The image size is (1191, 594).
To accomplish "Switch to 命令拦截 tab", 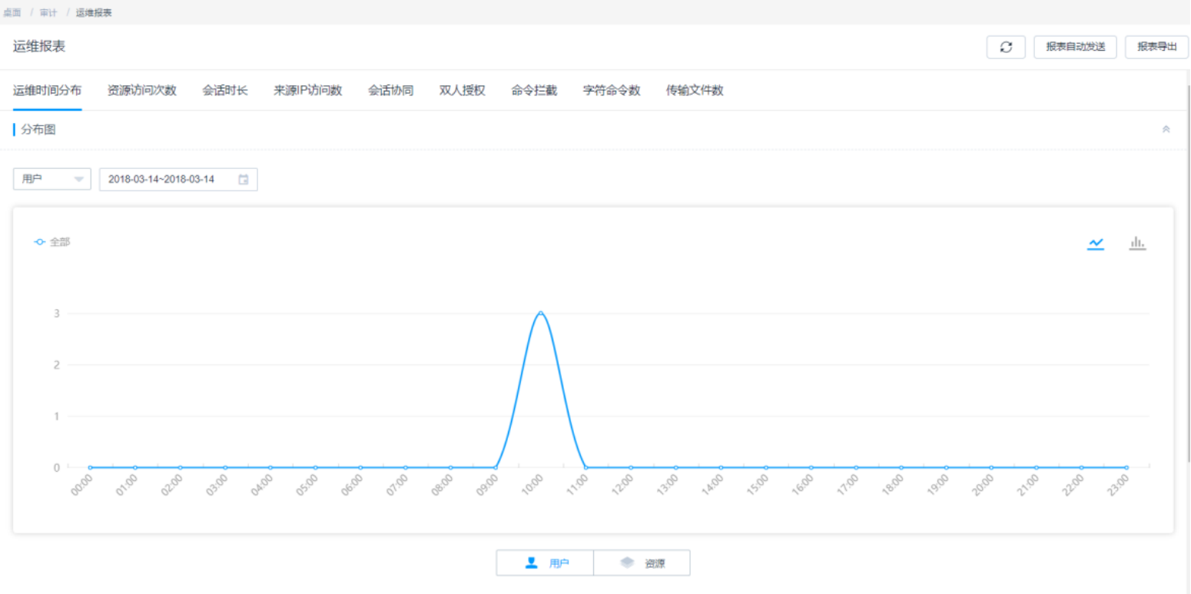I will click(x=534, y=90).
